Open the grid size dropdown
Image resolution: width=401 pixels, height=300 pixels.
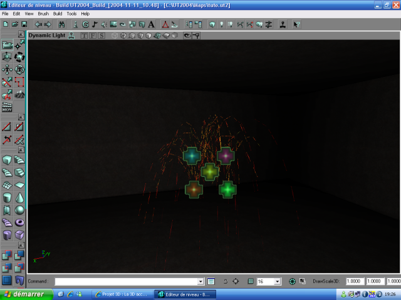[x=277, y=282]
